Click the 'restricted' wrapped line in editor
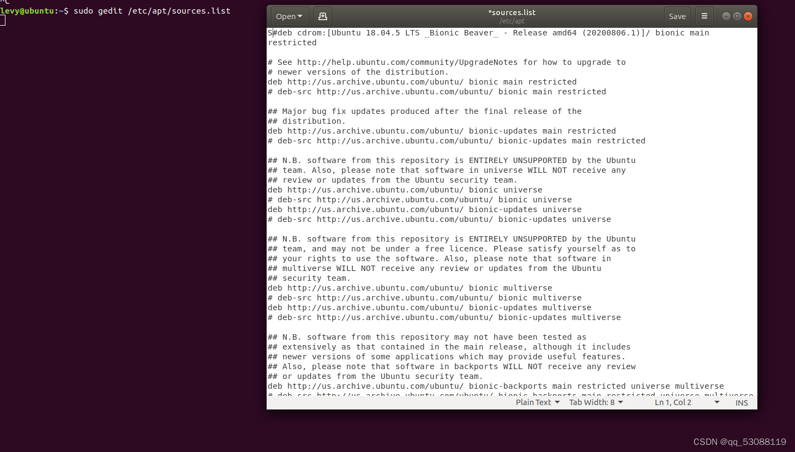The image size is (795, 452). (x=292, y=43)
